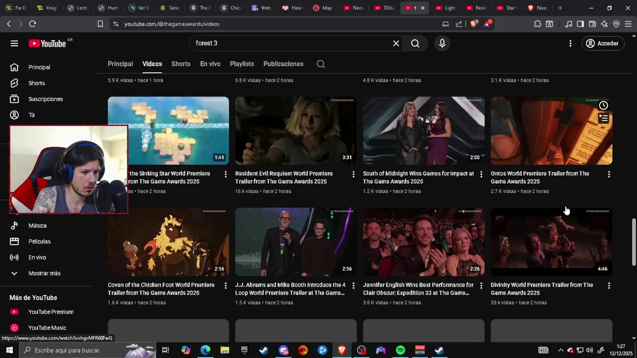Click Acceder sign-in button

tap(603, 43)
